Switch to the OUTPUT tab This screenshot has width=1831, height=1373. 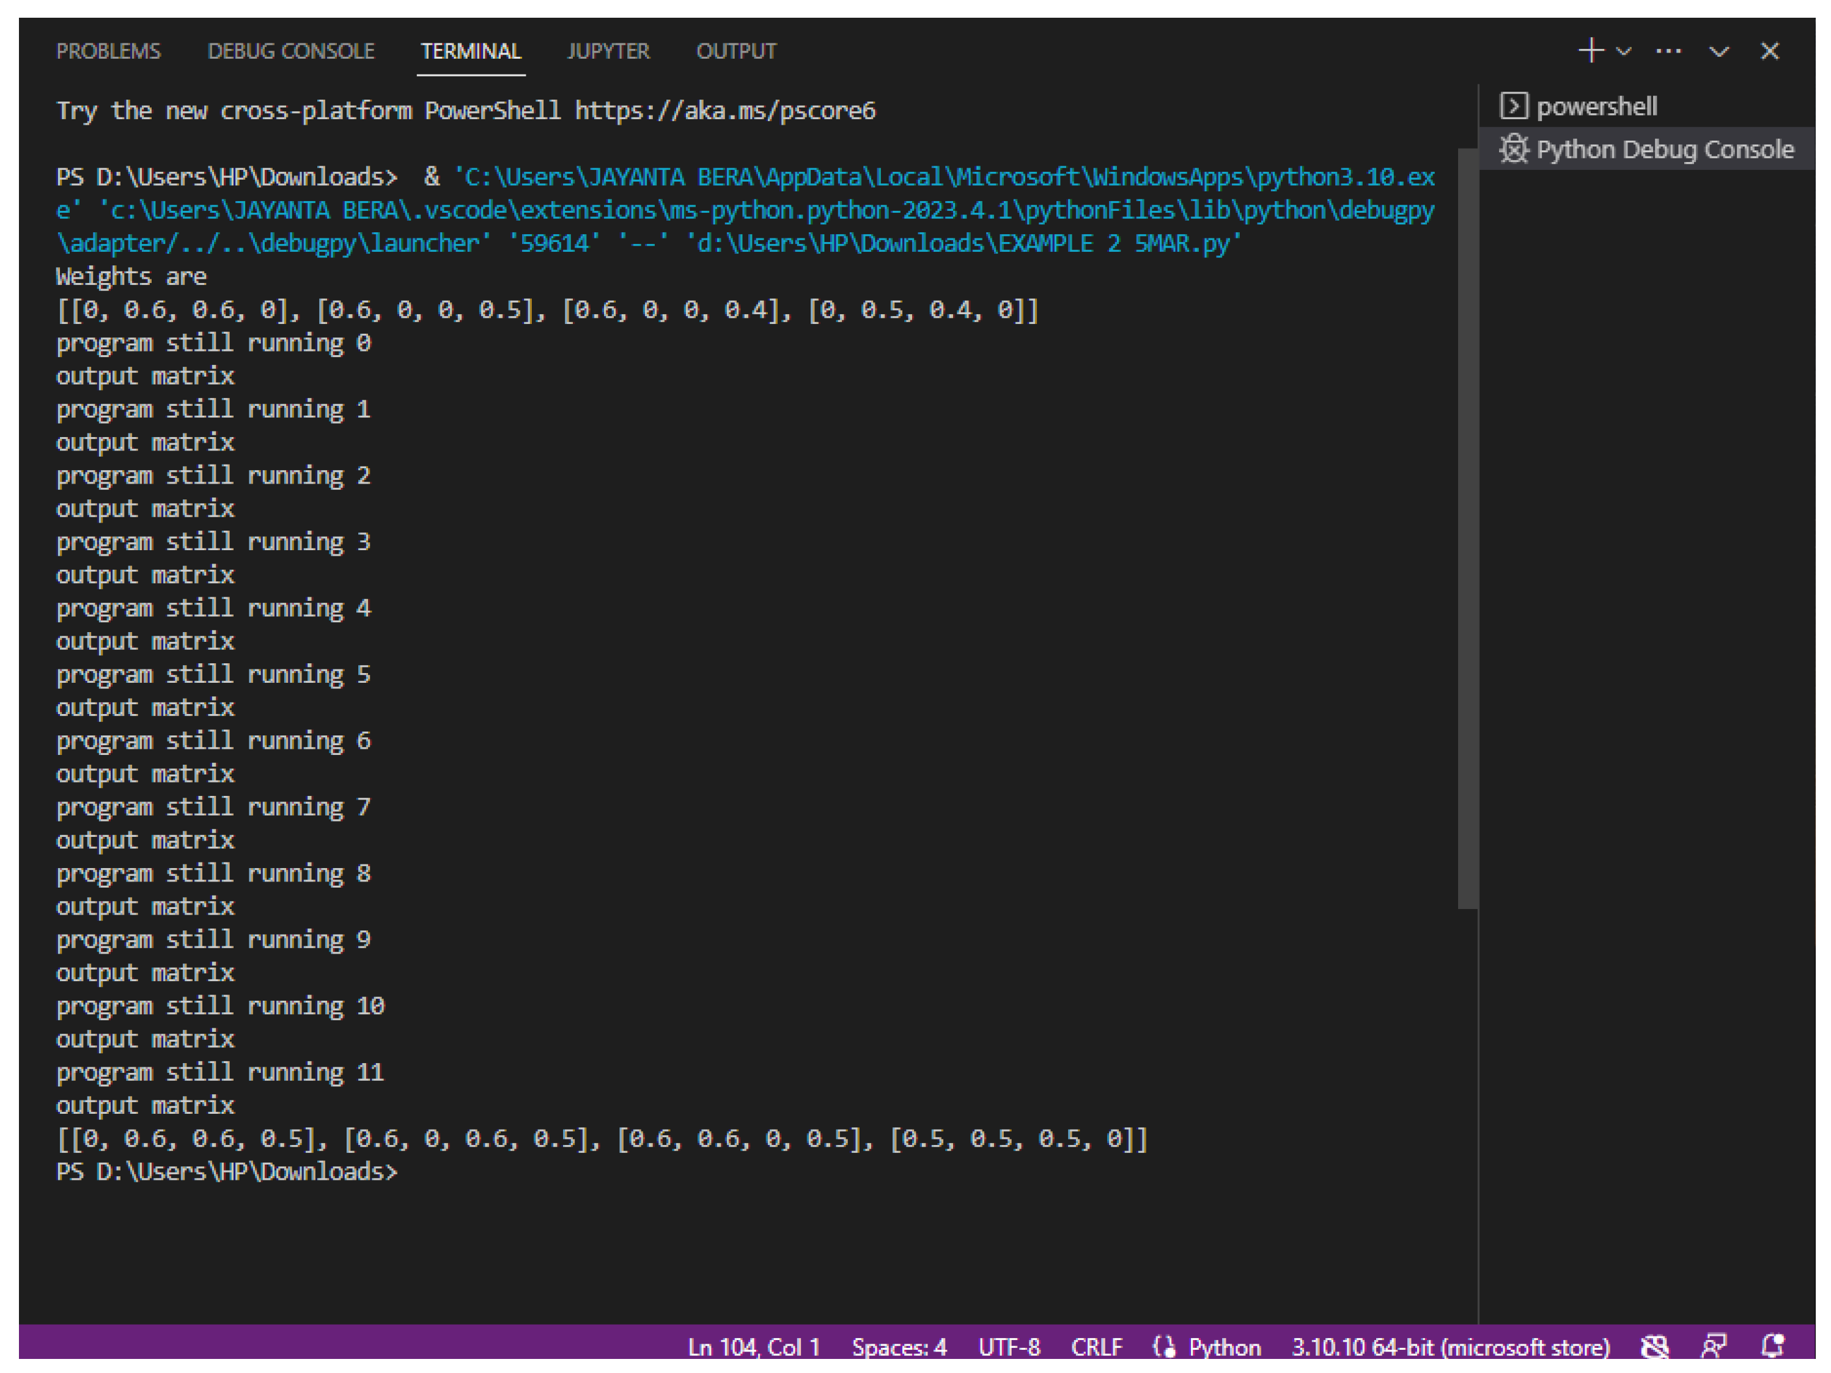tap(736, 51)
